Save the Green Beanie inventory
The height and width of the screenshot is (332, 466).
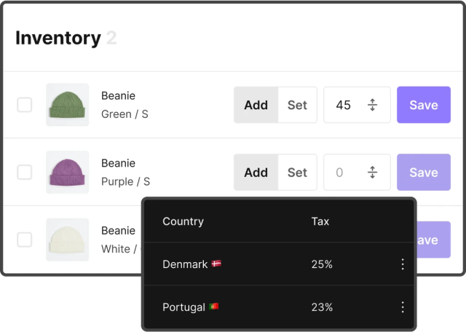tap(423, 105)
